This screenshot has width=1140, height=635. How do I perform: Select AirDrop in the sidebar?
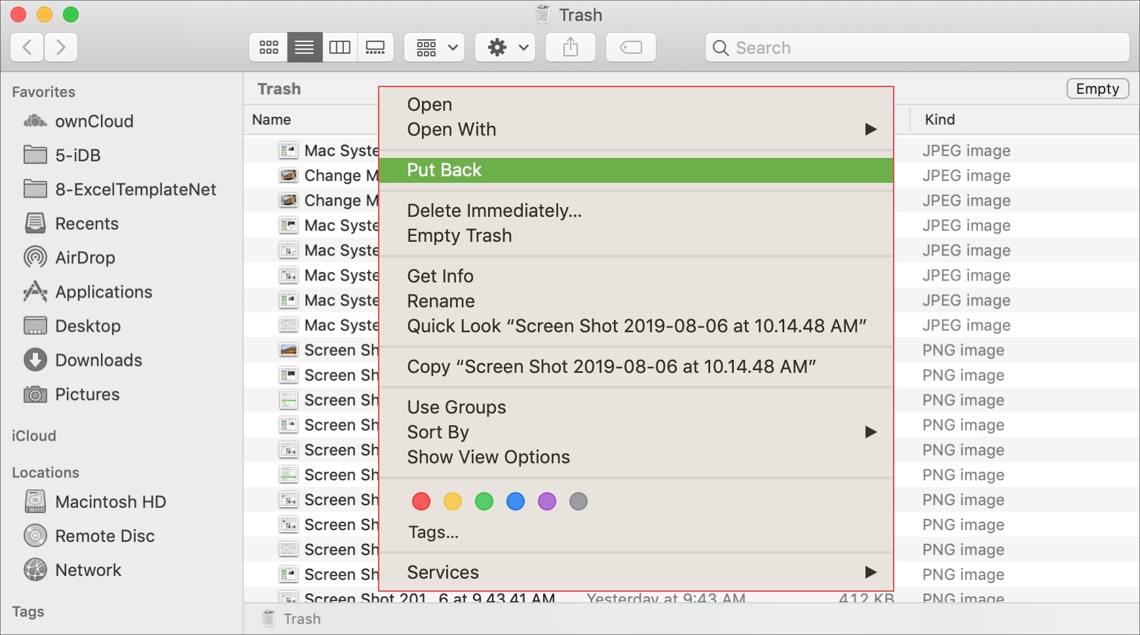[83, 258]
